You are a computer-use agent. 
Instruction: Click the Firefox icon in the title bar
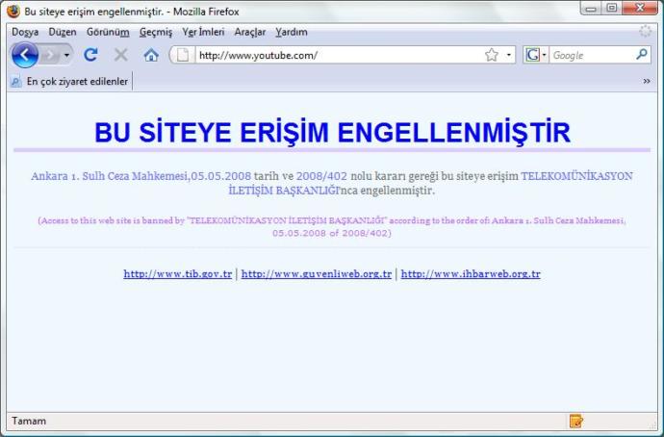point(13,12)
